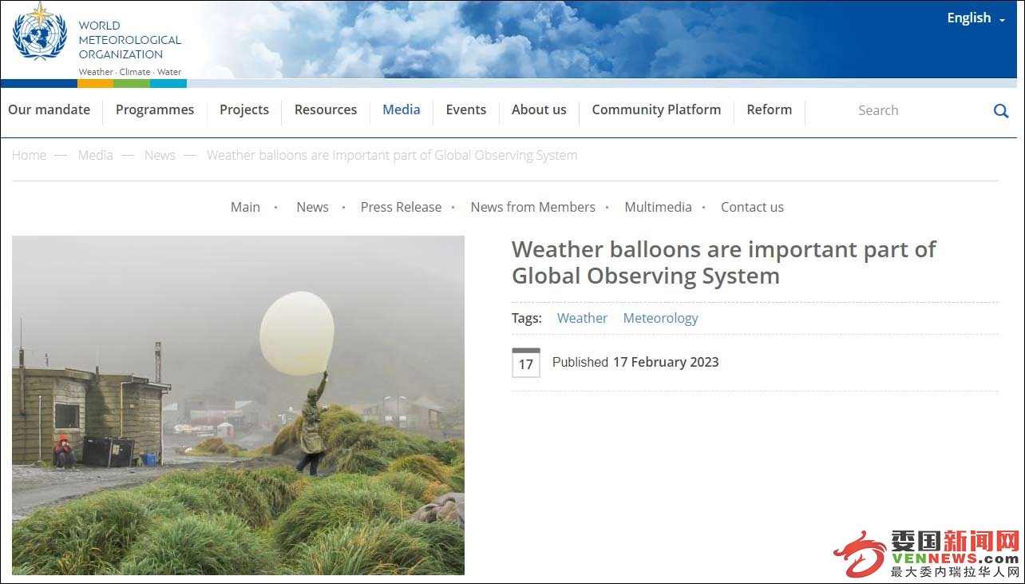Click the Weather tag link

coord(582,318)
